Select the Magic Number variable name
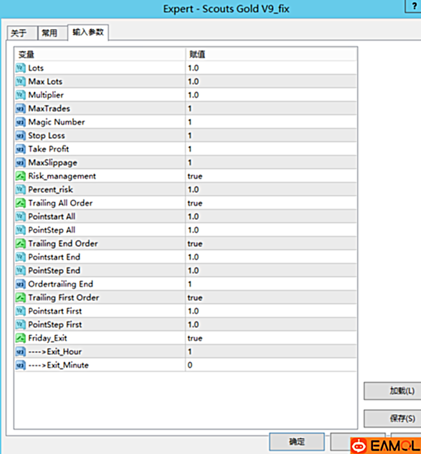The height and width of the screenshot is (454, 421). [x=57, y=122]
